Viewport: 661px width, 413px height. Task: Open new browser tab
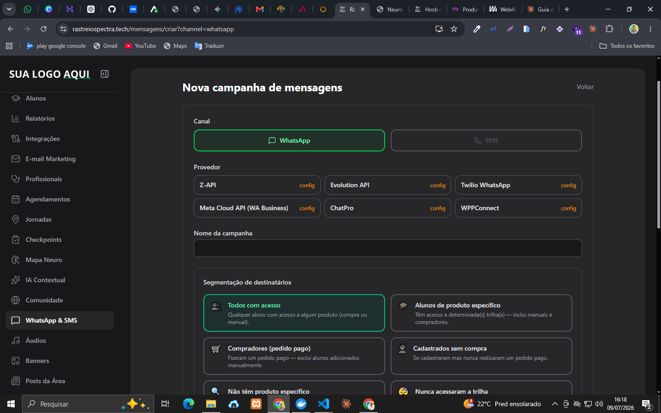[567, 9]
